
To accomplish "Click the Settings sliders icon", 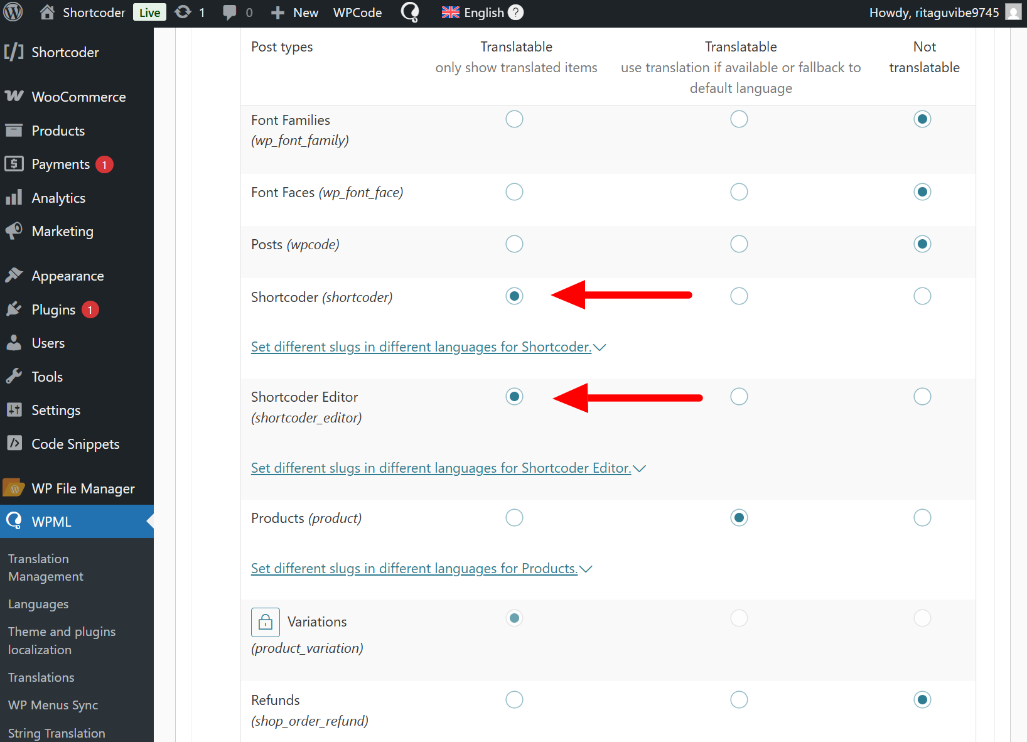I will click(14, 410).
